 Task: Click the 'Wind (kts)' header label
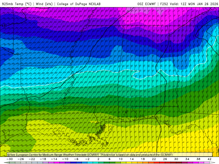tap(44, 4)
